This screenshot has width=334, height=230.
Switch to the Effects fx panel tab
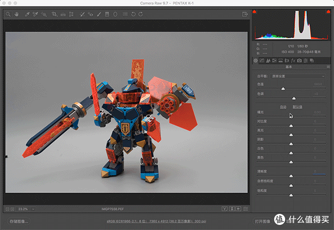click(x=293, y=61)
